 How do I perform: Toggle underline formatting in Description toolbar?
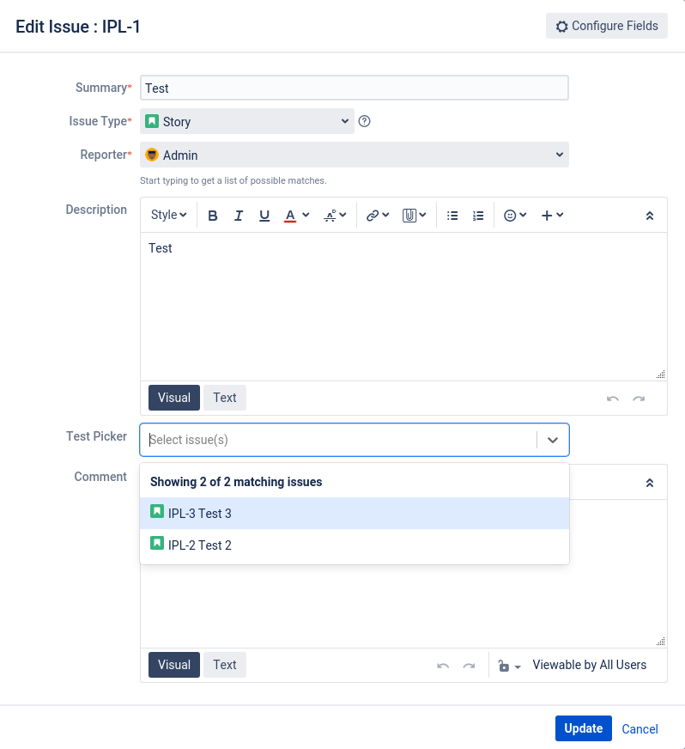click(x=264, y=216)
